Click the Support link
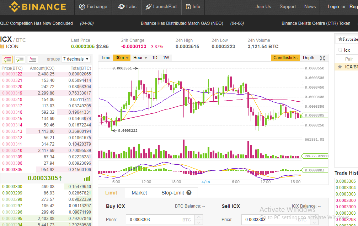358x226 pixels. click(x=288, y=7)
